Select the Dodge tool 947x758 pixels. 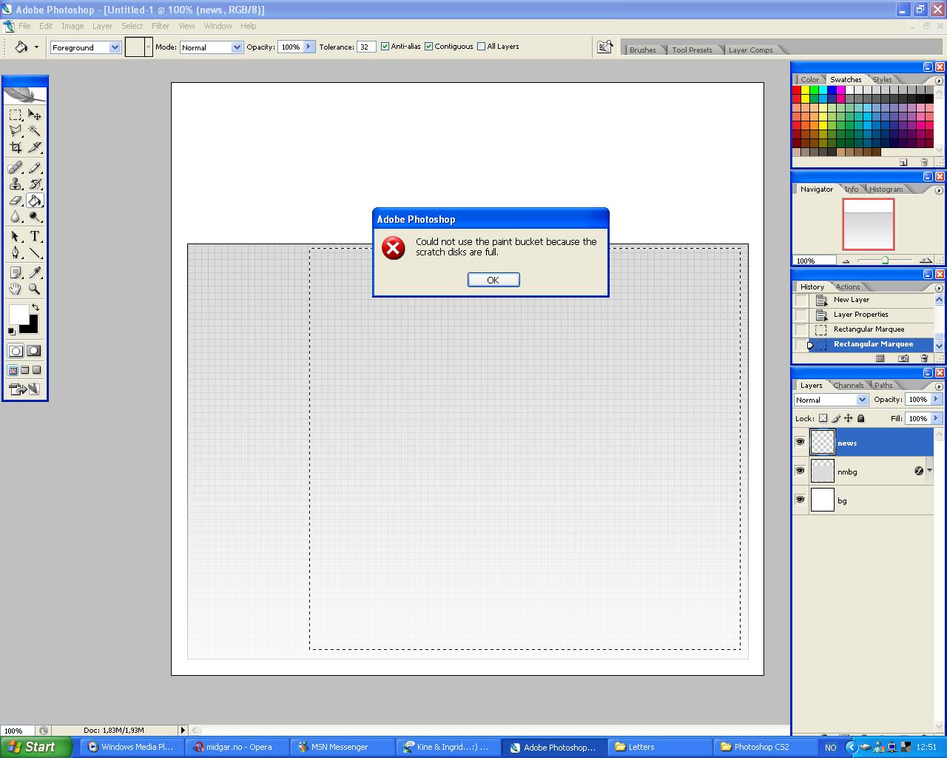point(35,217)
